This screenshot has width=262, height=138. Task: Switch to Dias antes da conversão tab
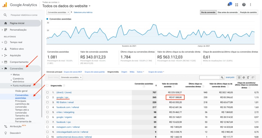coord(228,12)
